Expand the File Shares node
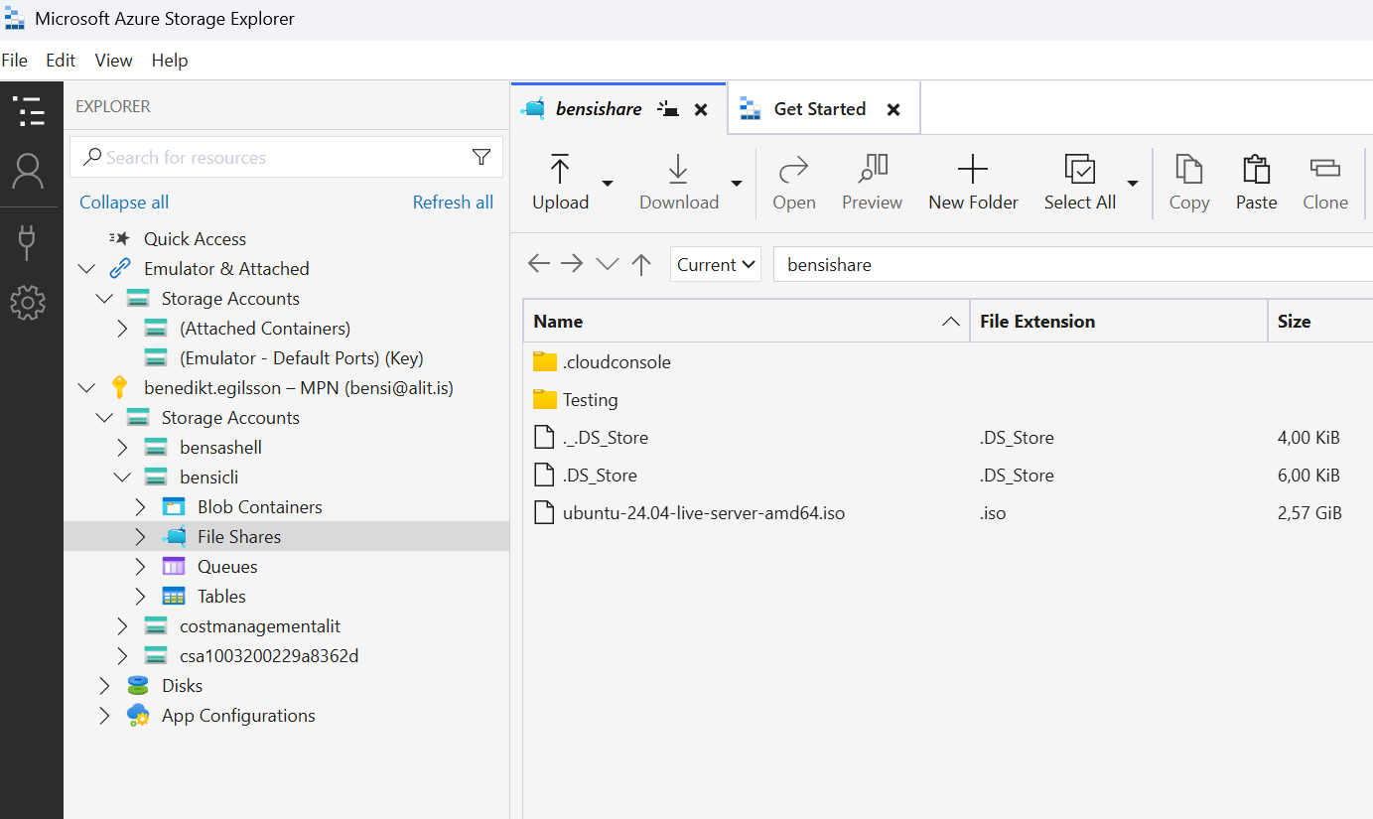Viewport: 1373px width, 819px height. tap(140, 536)
